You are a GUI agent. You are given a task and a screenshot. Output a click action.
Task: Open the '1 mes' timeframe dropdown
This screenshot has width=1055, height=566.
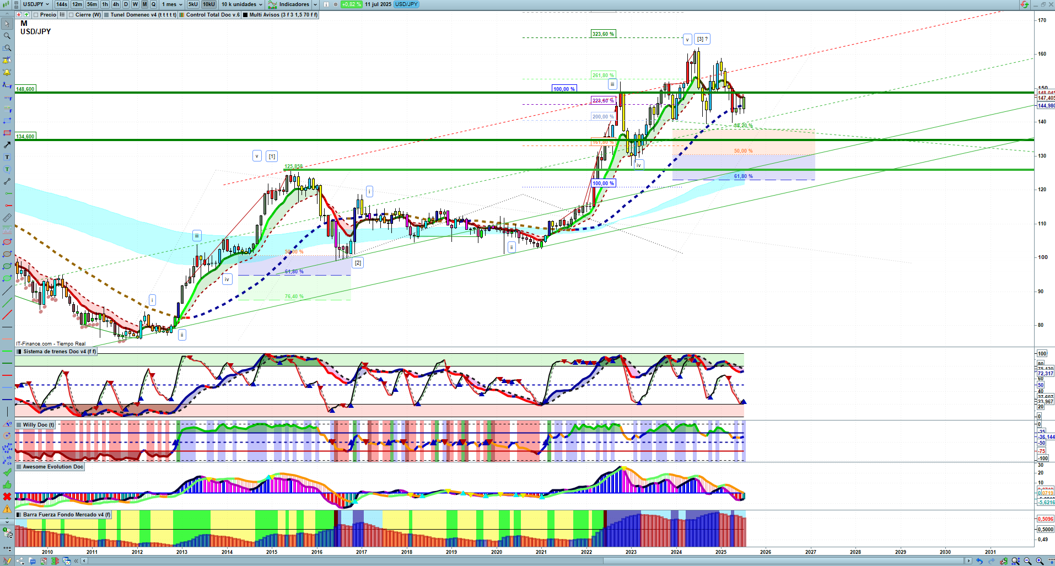click(172, 4)
